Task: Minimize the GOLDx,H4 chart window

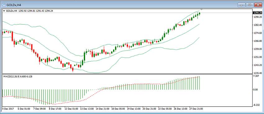Action: [241, 5]
